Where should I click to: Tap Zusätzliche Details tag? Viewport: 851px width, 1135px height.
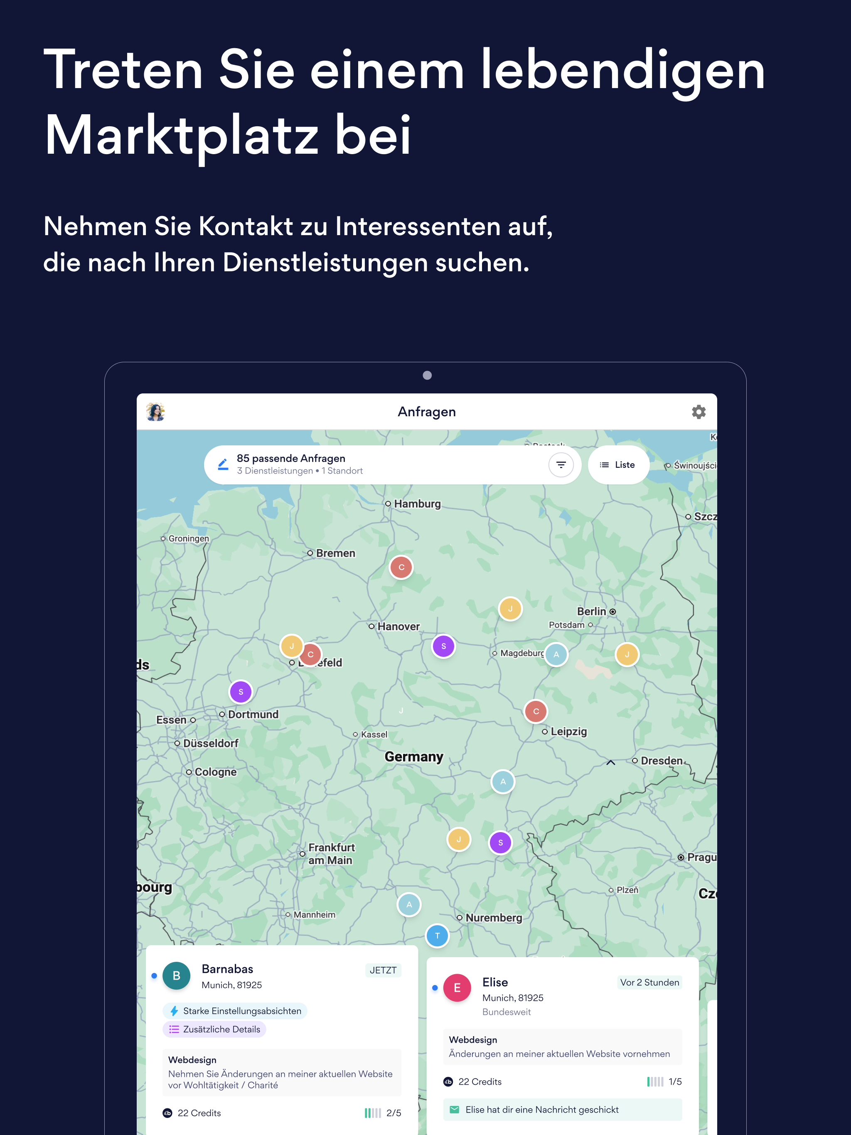[x=214, y=1029]
